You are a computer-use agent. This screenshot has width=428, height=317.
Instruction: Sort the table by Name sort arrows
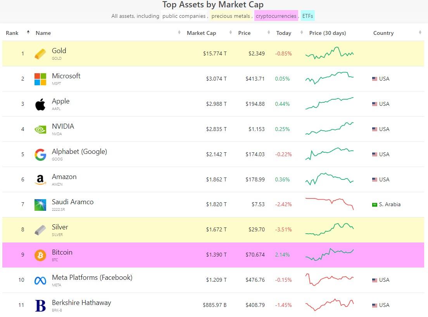179,33
